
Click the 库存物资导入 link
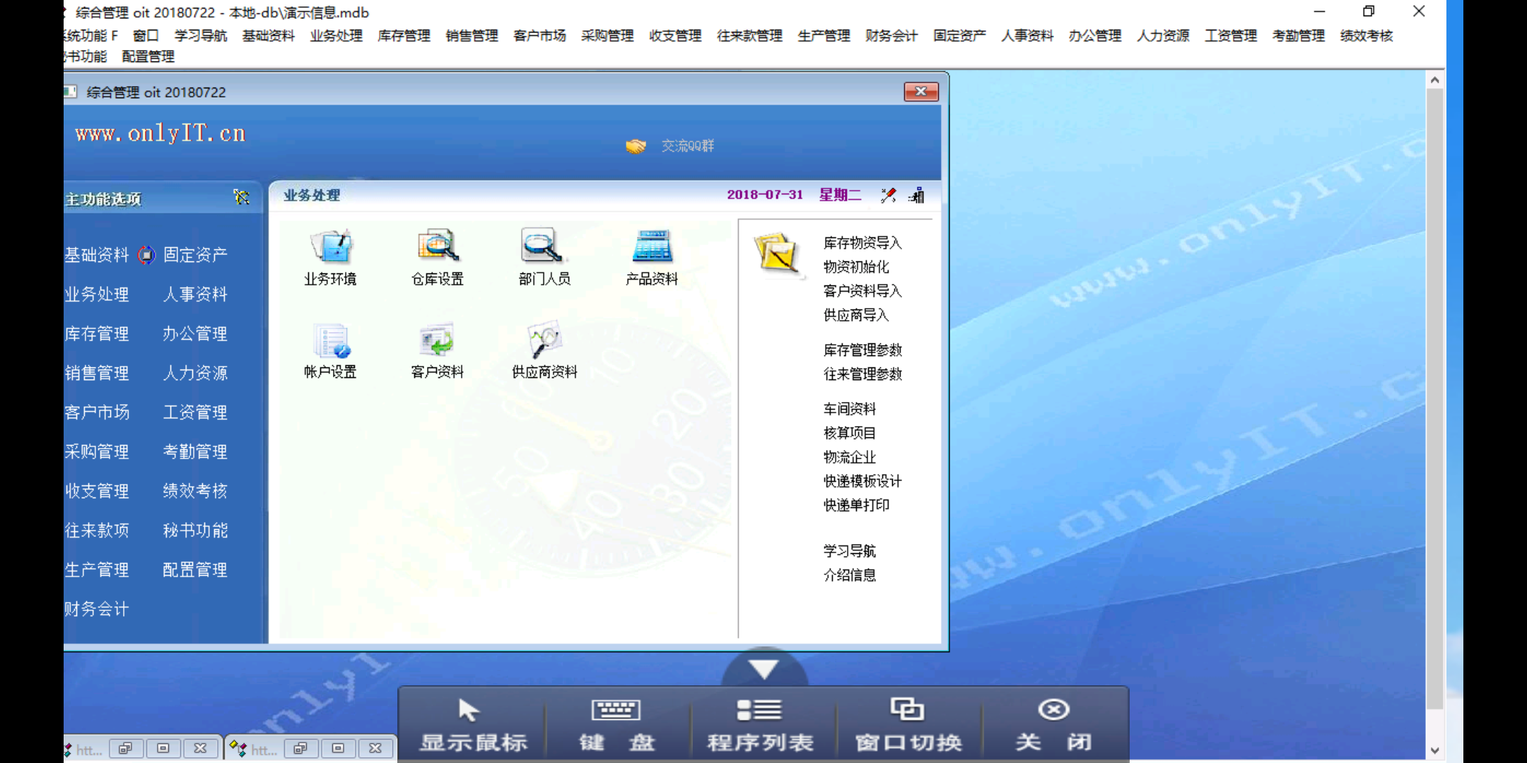(862, 243)
